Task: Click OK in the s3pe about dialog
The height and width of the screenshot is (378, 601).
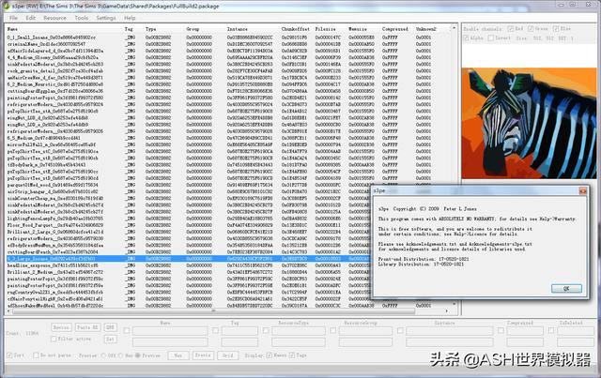Action: coord(566,288)
